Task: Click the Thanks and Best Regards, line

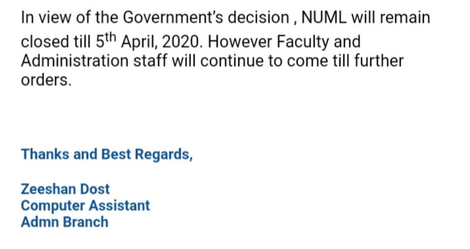Action: 107,154
